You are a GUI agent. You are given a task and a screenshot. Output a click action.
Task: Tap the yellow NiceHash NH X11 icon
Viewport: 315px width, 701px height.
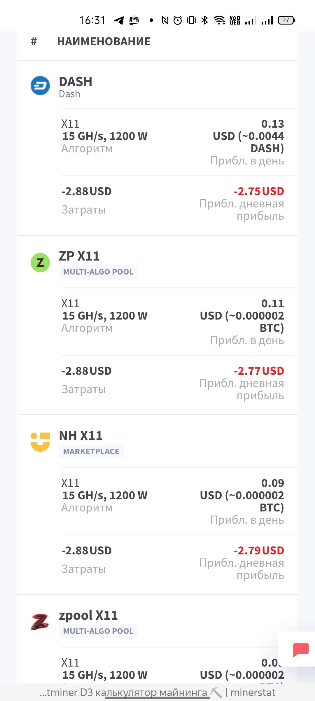tap(40, 442)
